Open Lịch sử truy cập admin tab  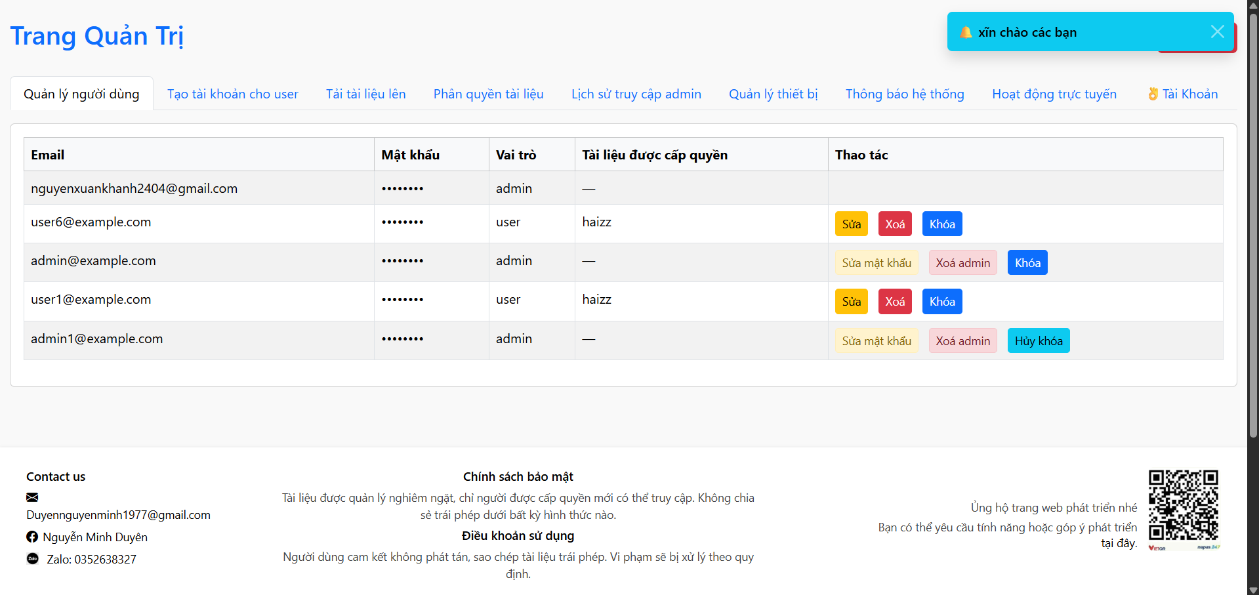coord(636,94)
